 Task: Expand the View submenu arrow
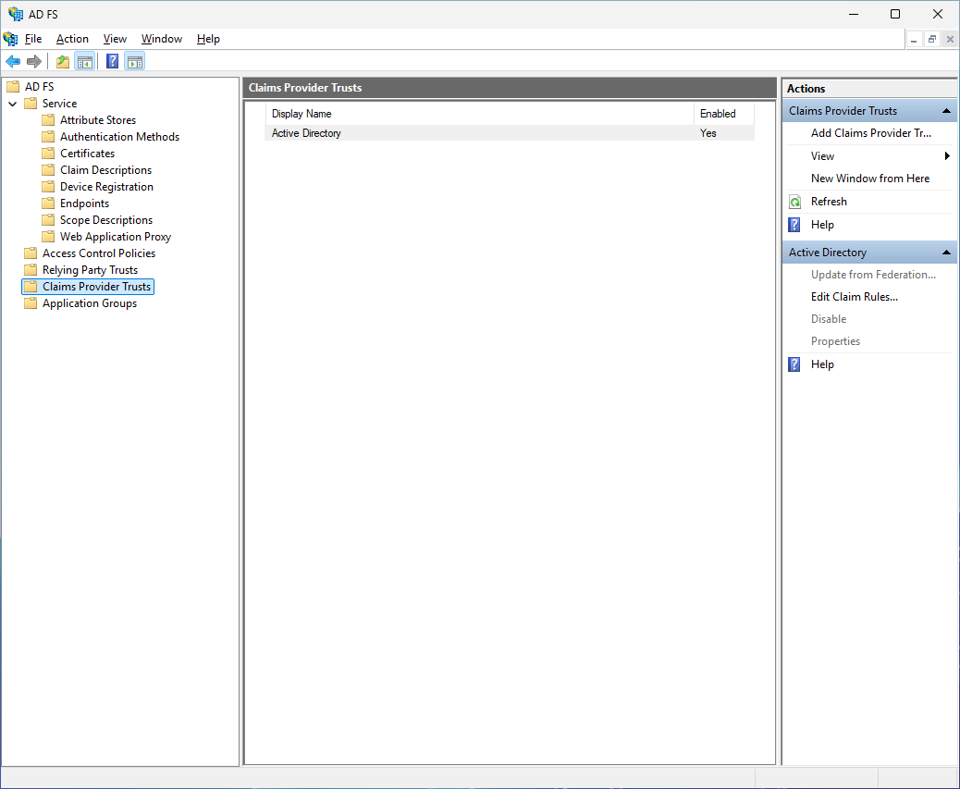pos(947,156)
